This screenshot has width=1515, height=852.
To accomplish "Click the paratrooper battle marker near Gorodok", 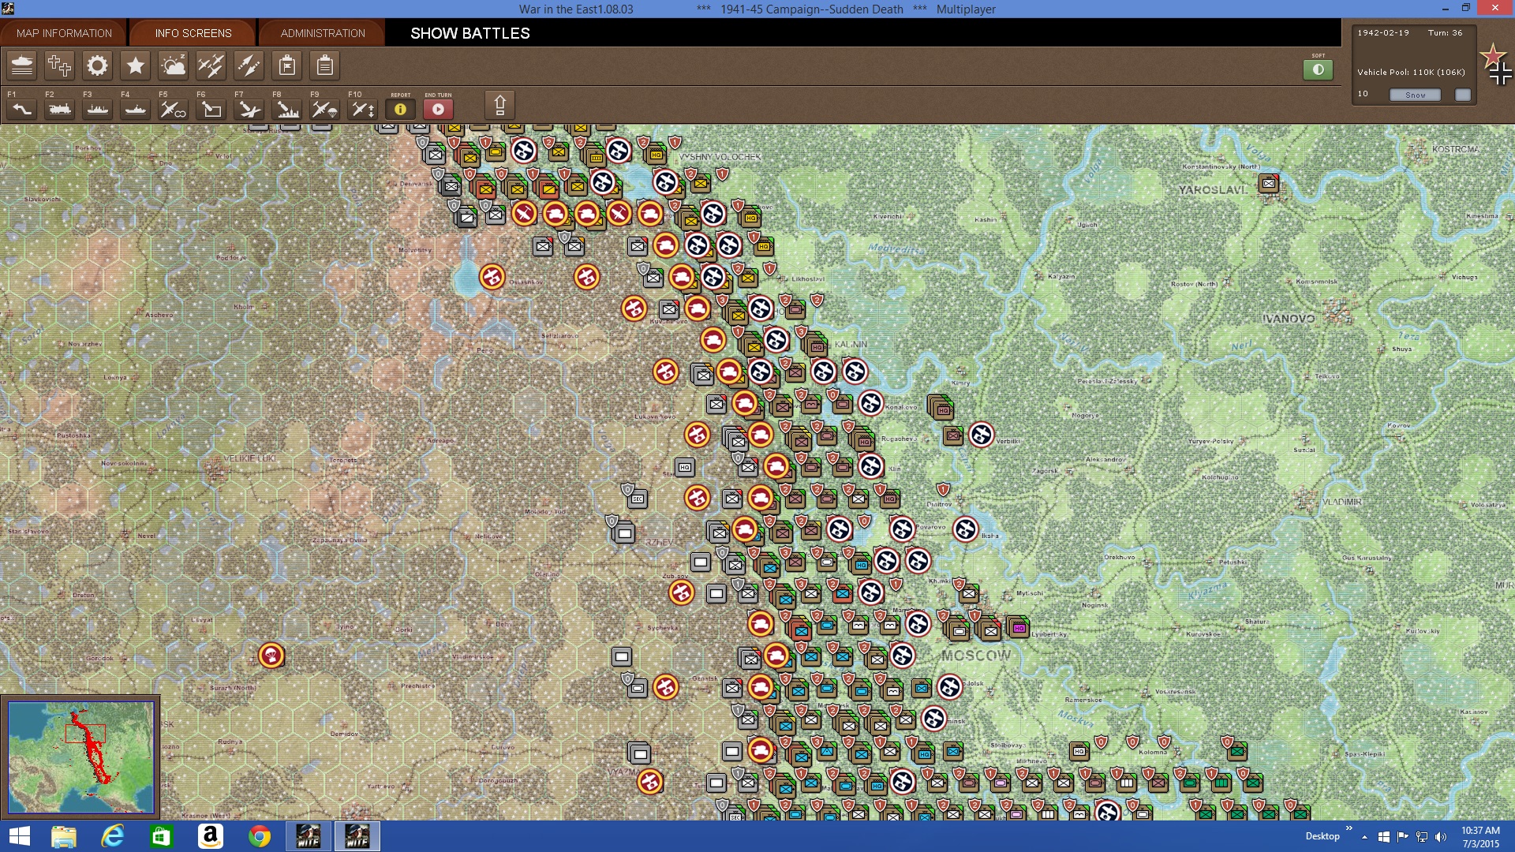I will 271,656.
